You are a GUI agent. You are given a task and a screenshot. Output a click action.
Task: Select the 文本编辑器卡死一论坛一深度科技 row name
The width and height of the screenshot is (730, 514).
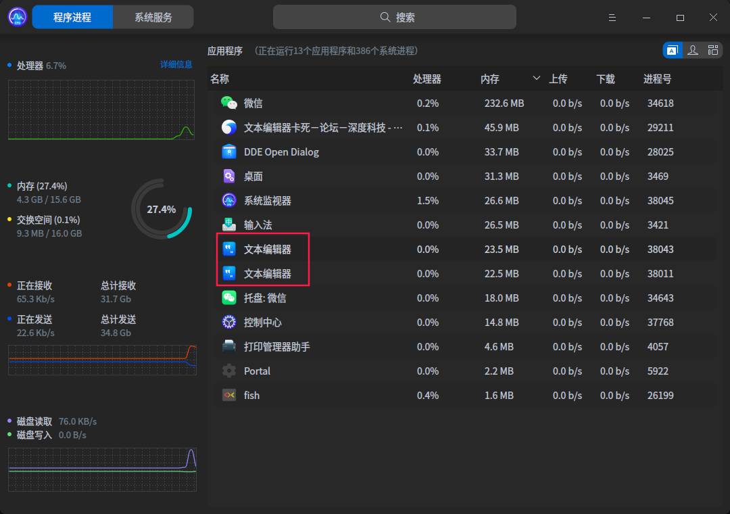(323, 127)
